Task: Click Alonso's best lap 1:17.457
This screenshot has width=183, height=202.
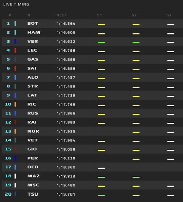Action: click(x=66, y=77)
